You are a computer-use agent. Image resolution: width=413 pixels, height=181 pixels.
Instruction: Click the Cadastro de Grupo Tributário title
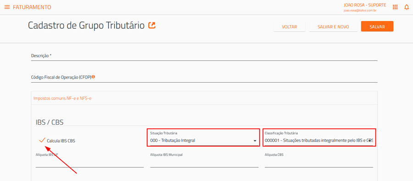[86, 26]
